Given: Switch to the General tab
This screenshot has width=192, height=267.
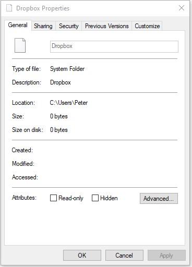Looking at the screenshot, I should pyautogui.click(x=18, y=25).
